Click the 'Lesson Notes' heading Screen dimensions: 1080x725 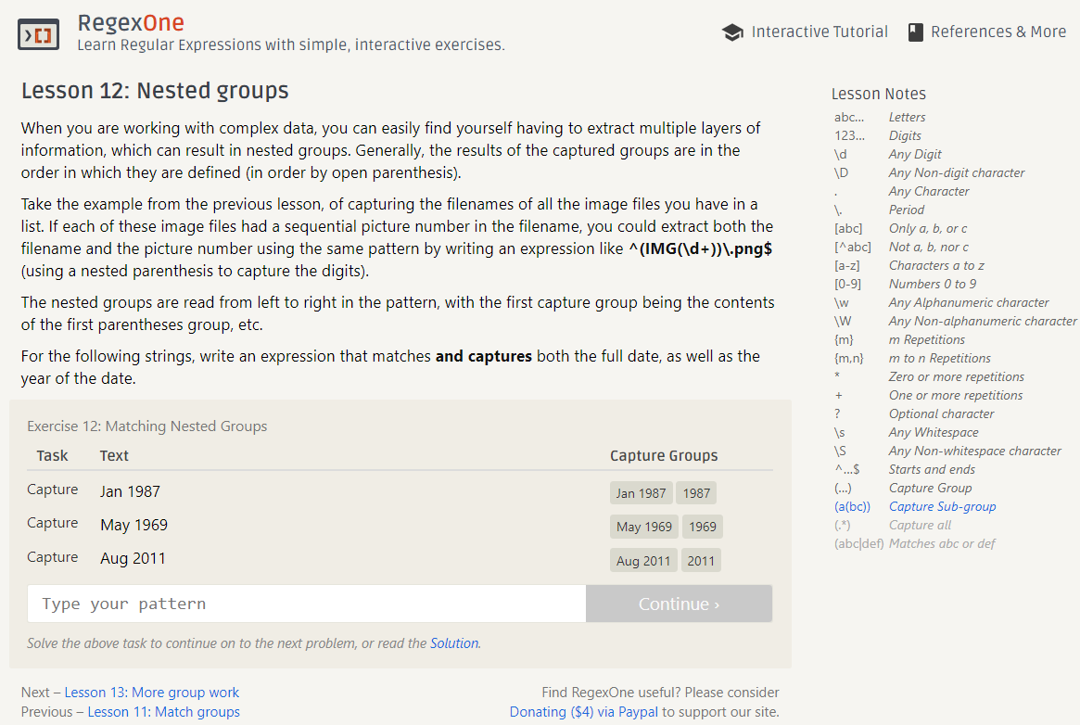pos(878,94)
